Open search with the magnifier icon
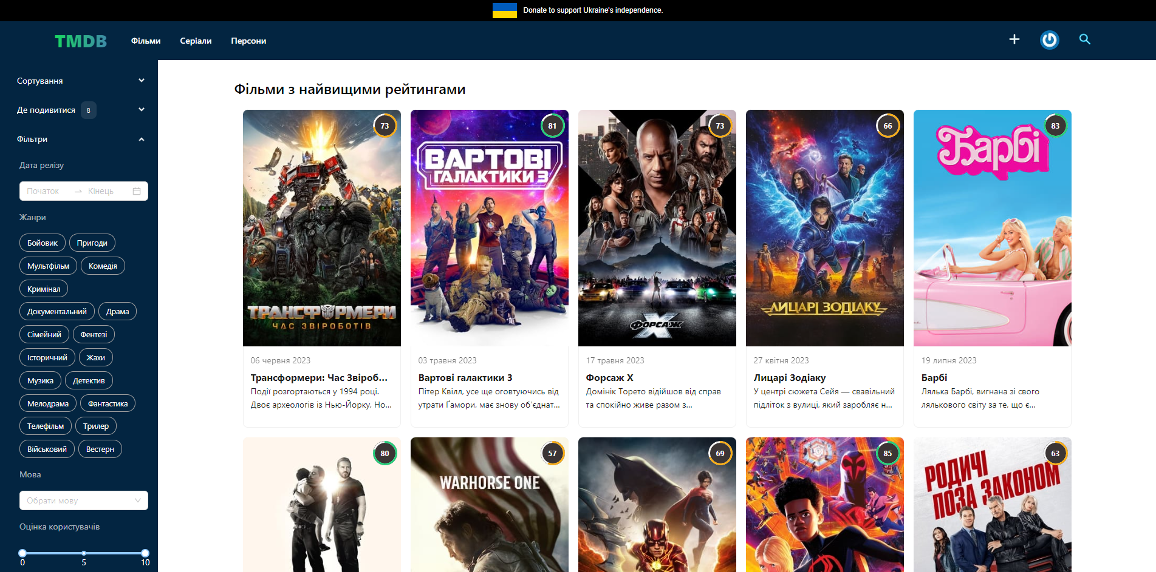This screenshot has width=1156, height=572. tap(1084, 39)
